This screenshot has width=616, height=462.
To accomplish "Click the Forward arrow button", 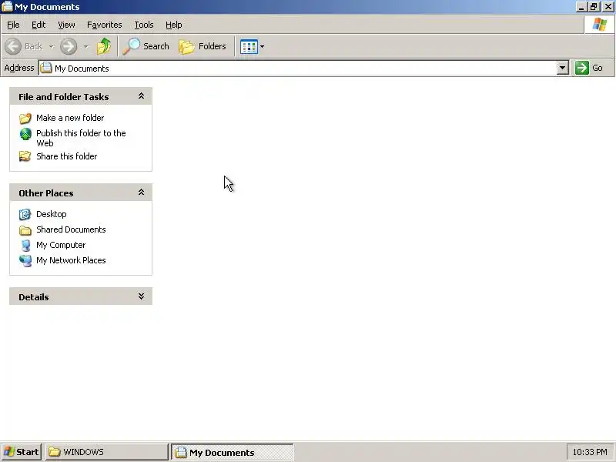I will pos(69,46).
